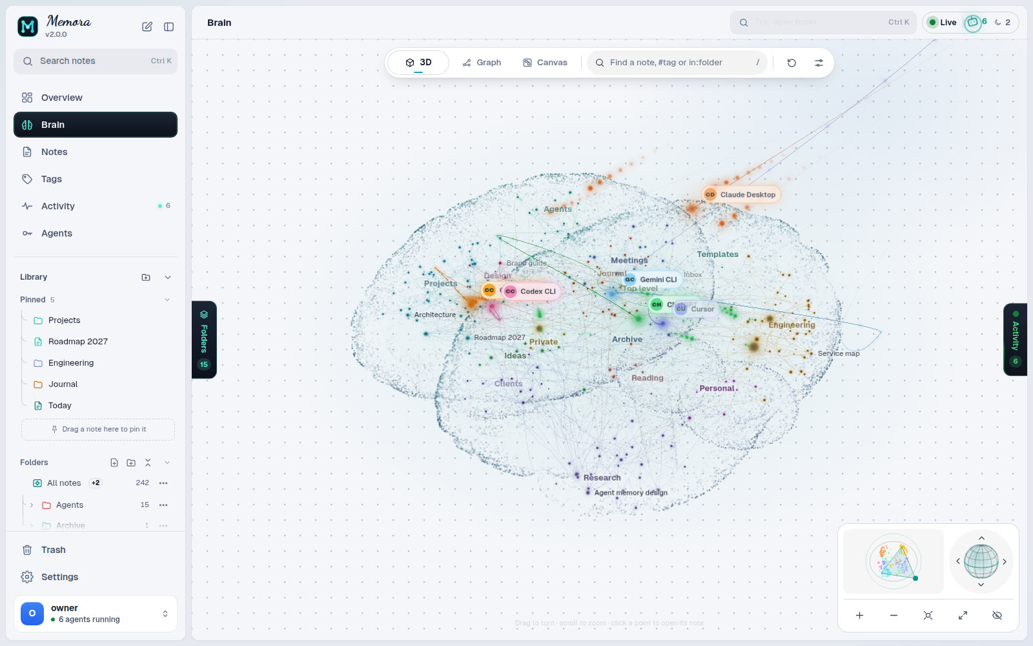
Task: Create new folder in Folders header
Action: [131, 463]
